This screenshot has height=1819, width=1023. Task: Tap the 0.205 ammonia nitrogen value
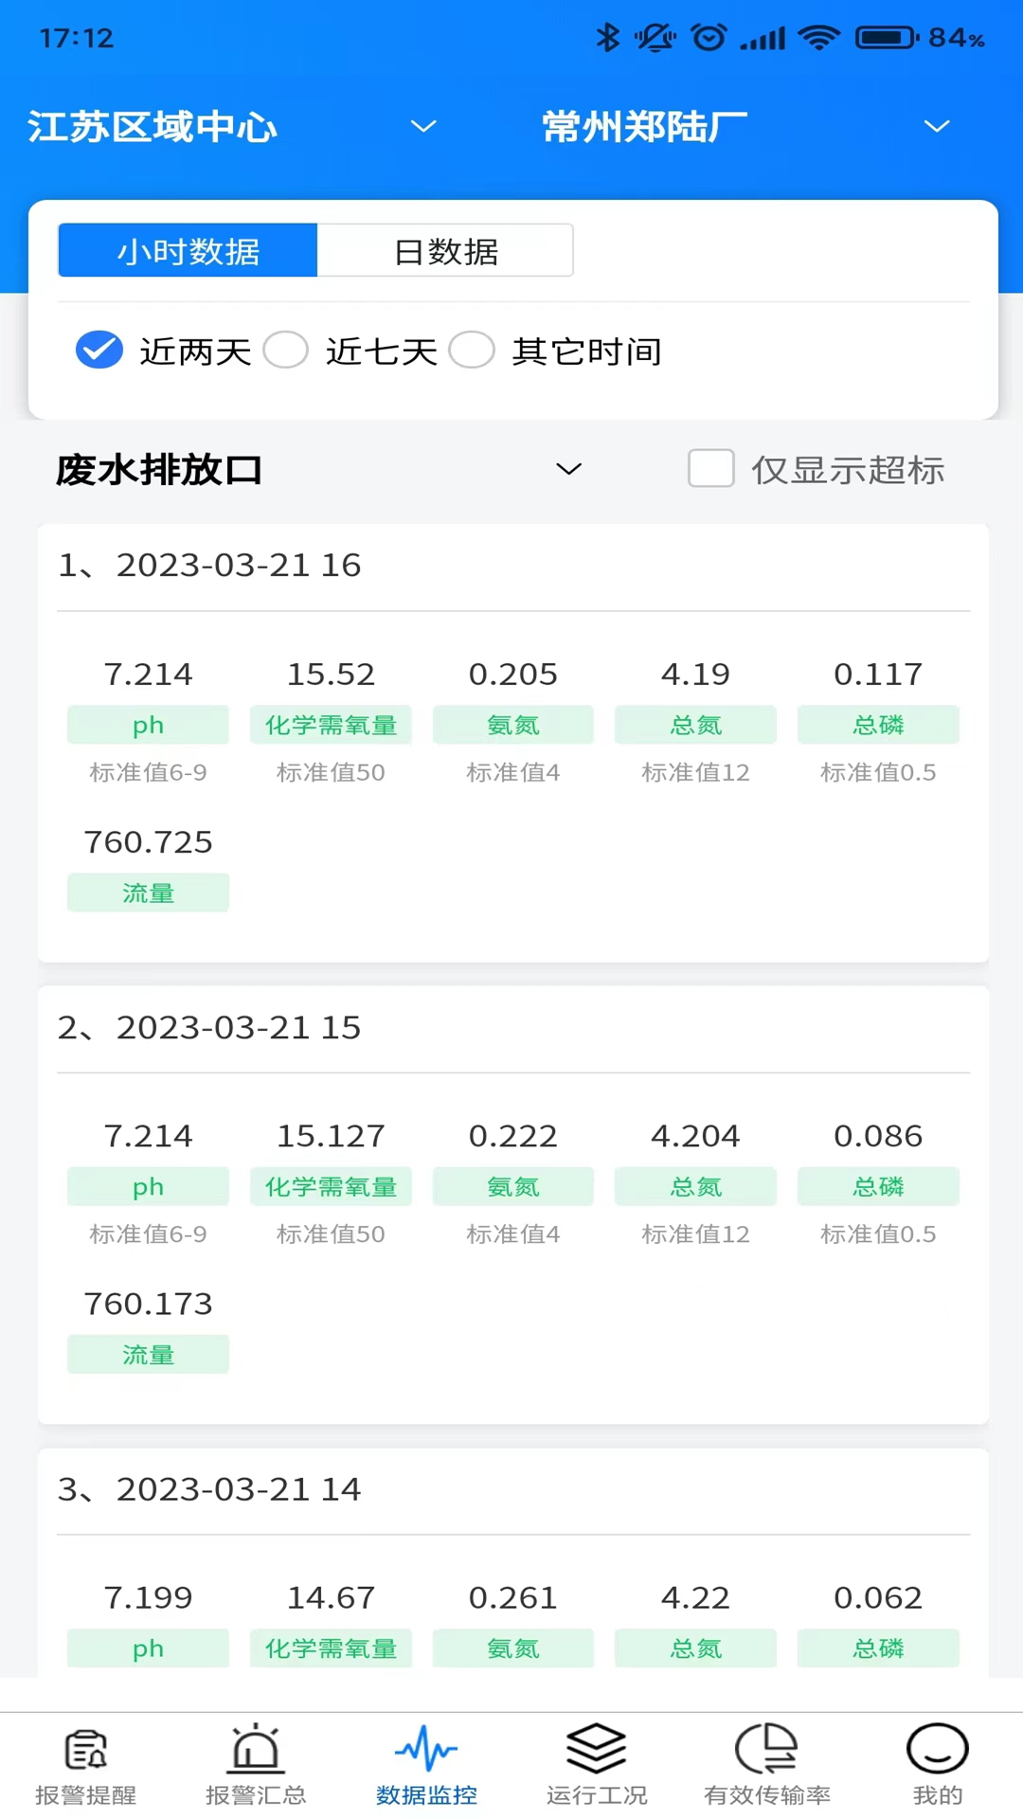[x=513, y=675]
